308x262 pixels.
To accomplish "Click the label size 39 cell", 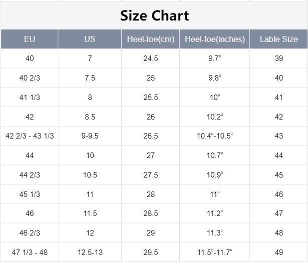I will click(x=278, y=58).
